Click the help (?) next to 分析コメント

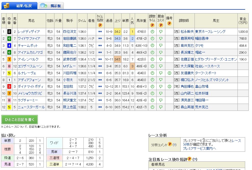(175, 145)
